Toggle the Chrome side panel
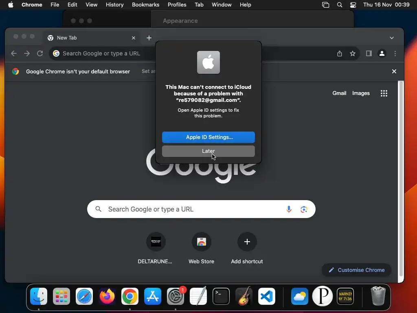The height and width of the screenshot is (313, 417). pos(369,53)
